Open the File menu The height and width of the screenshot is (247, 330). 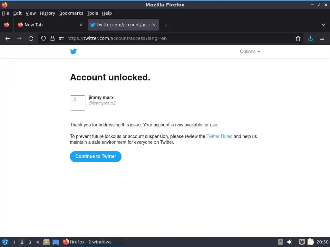(x=5, y=13)
